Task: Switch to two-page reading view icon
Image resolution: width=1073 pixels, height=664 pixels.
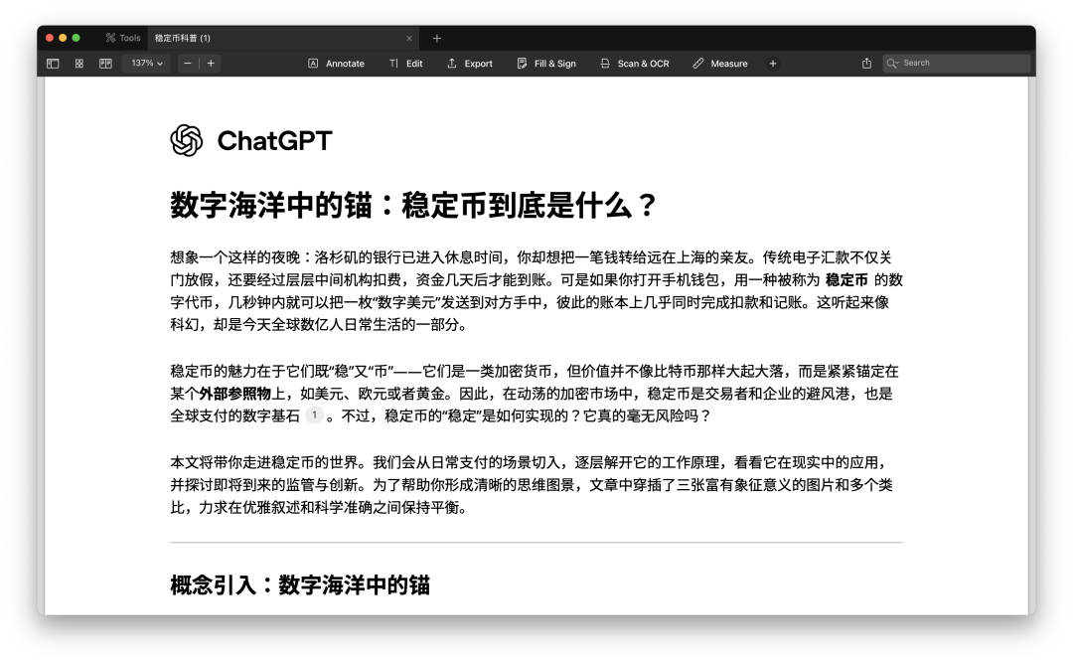Action: (x=105, y=64)
